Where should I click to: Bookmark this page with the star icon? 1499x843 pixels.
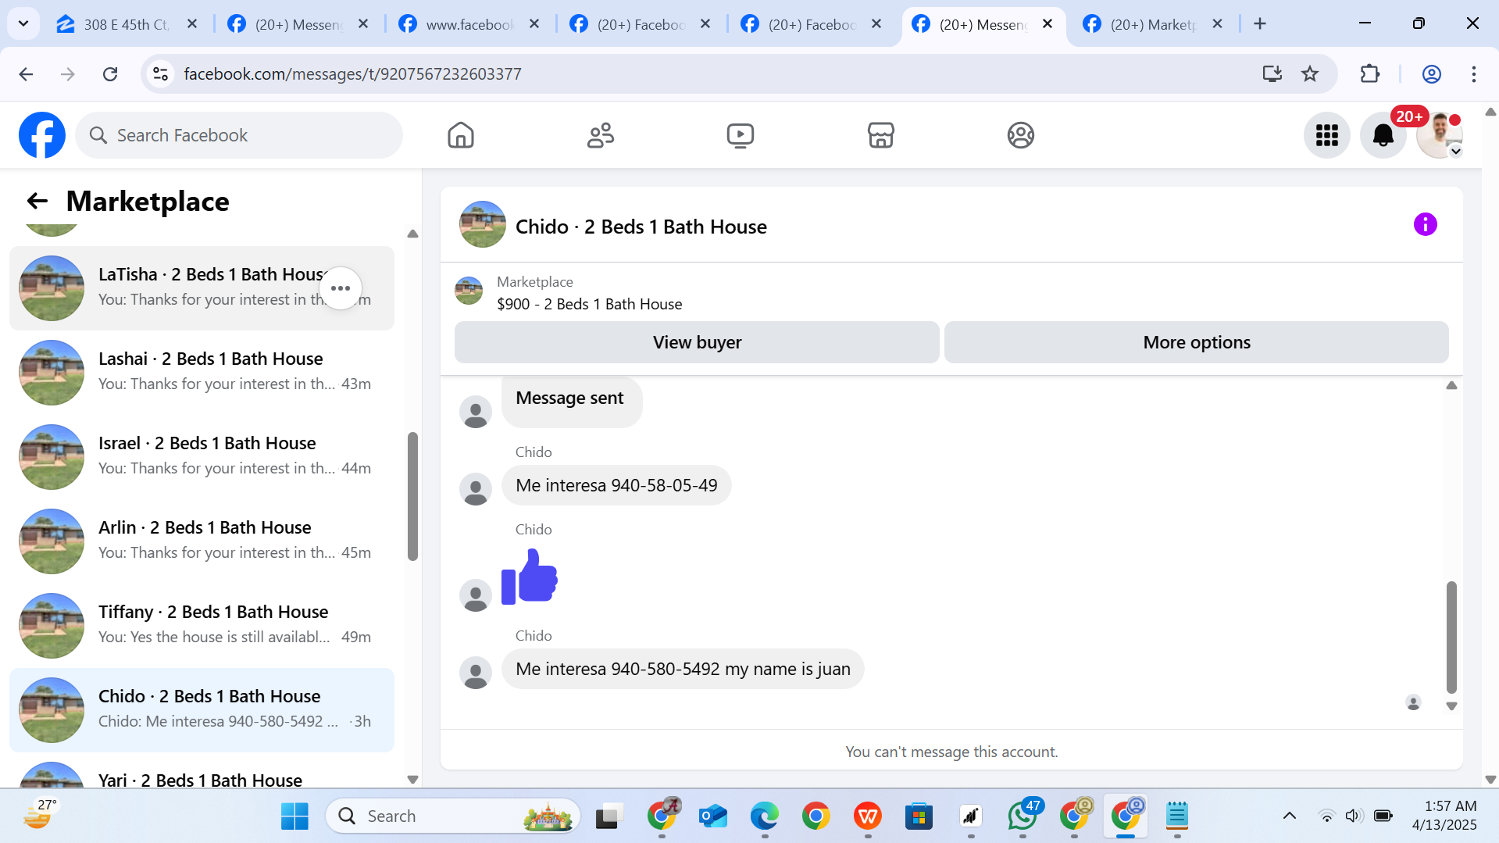click(1310, 73)
